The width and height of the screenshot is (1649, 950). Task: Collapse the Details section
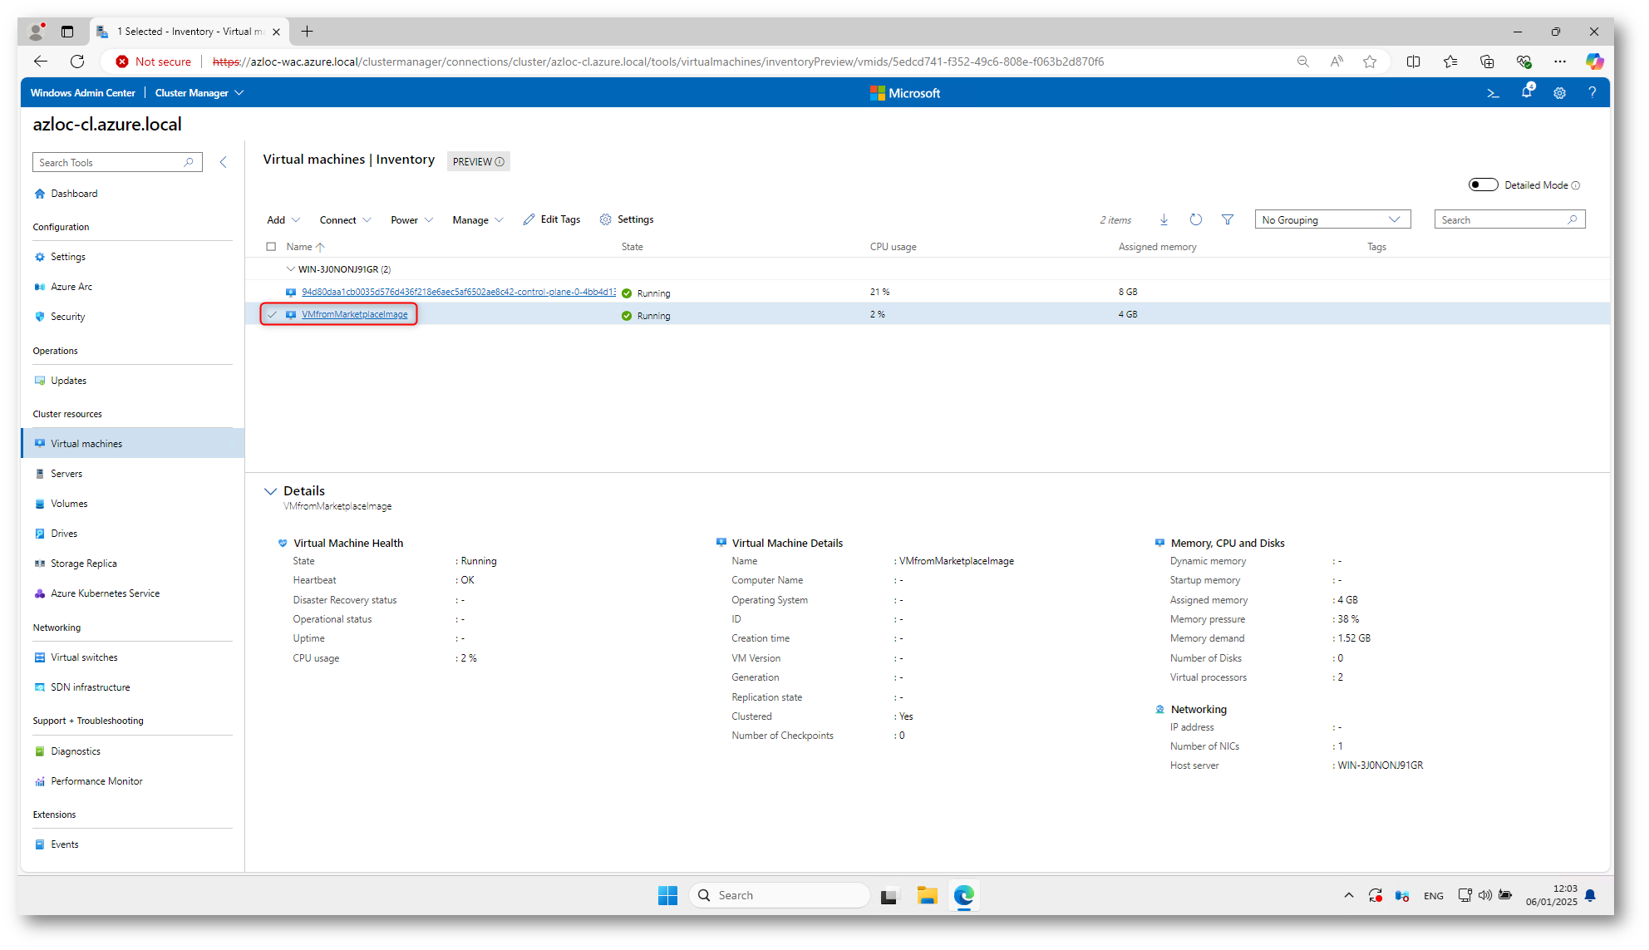270,491
